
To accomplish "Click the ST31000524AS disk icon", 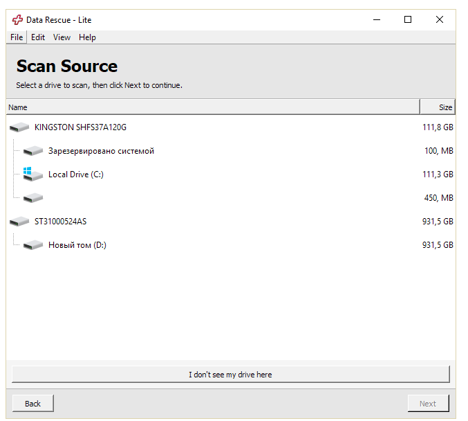I will 19,222.
